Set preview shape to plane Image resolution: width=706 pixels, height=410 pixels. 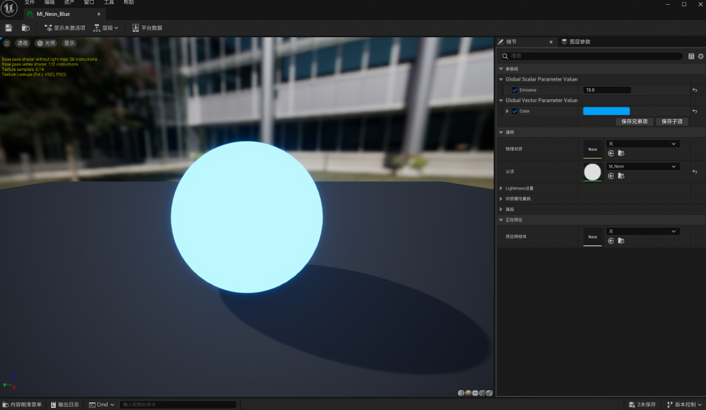pyautogui.click(x=475, y=393)
